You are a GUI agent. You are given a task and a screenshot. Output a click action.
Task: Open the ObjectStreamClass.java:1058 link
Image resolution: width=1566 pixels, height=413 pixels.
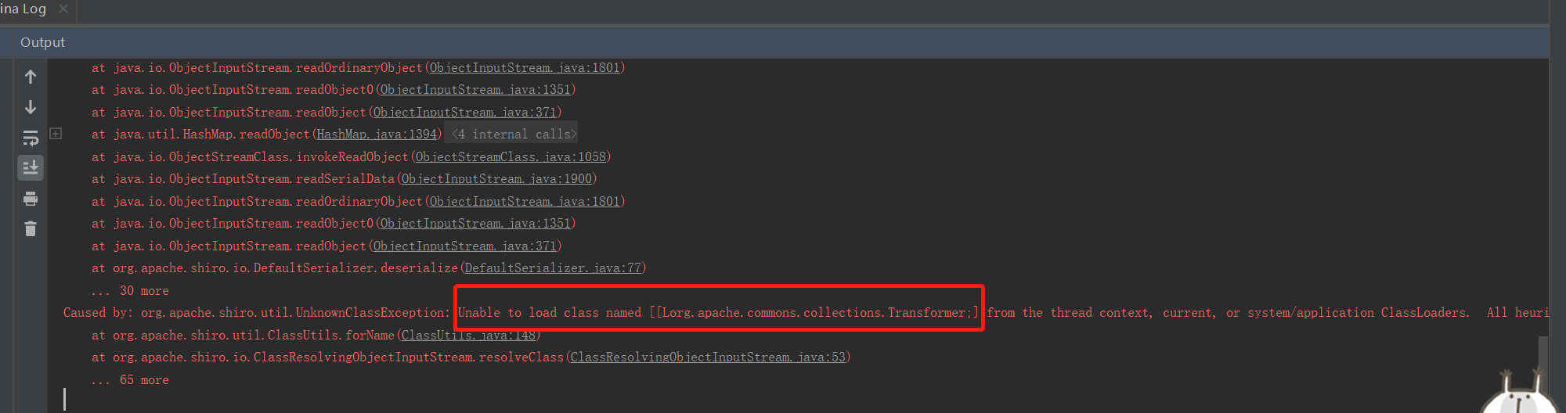click(x=511, y=157)
